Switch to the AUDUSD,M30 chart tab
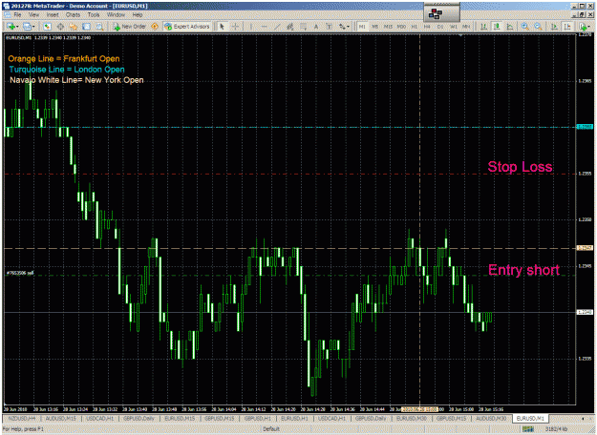597x435 pixels. coord(491,418)
